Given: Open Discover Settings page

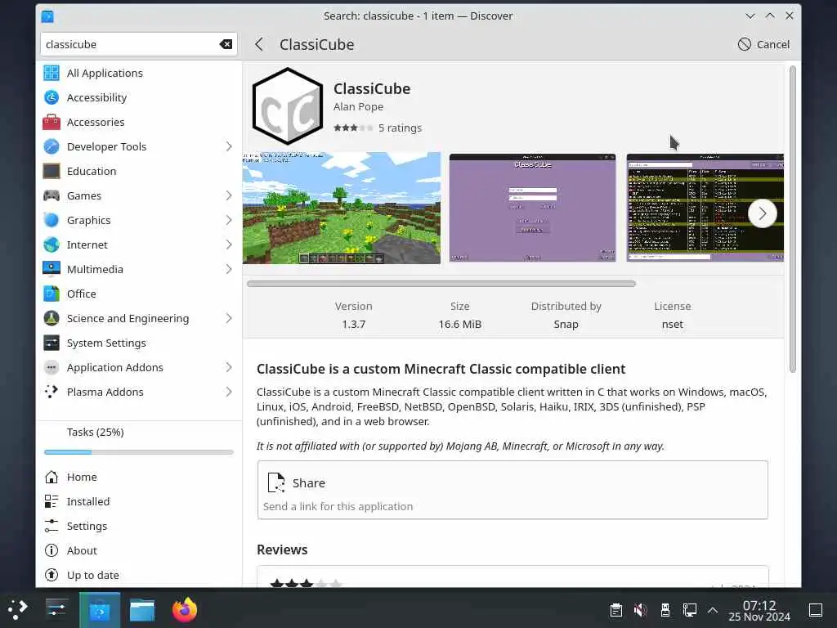Looking at the screenshot, I should coord(139,527).
